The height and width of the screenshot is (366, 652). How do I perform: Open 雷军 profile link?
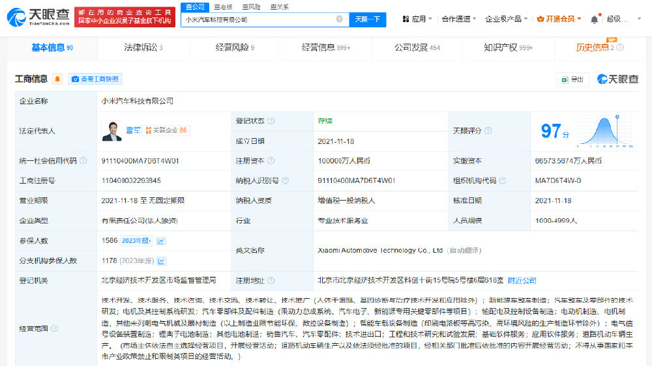[133, 130]
